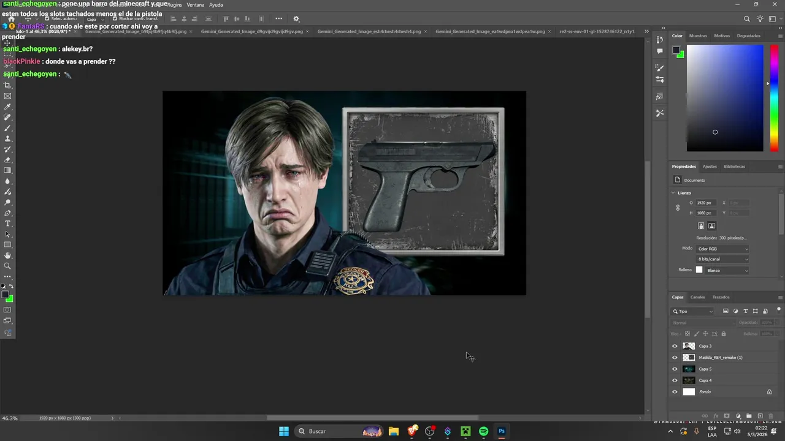
Task: Swap foreground and background colors
Action: [11, 286]
